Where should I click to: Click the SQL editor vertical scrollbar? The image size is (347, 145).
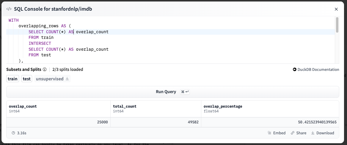tap(337, 25)
